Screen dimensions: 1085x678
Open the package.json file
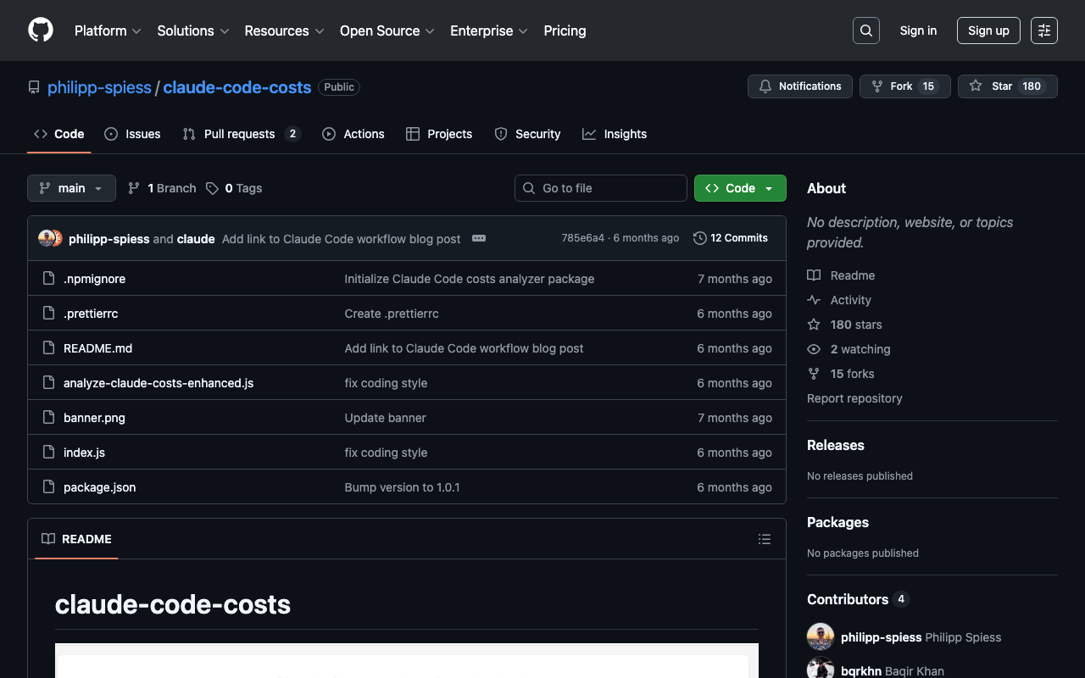99,487
